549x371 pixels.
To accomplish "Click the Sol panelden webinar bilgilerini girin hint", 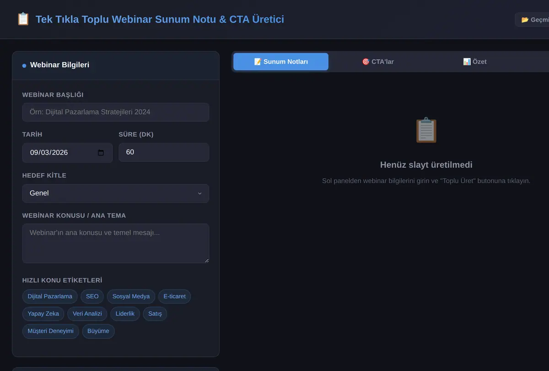I will click(426, 181).
